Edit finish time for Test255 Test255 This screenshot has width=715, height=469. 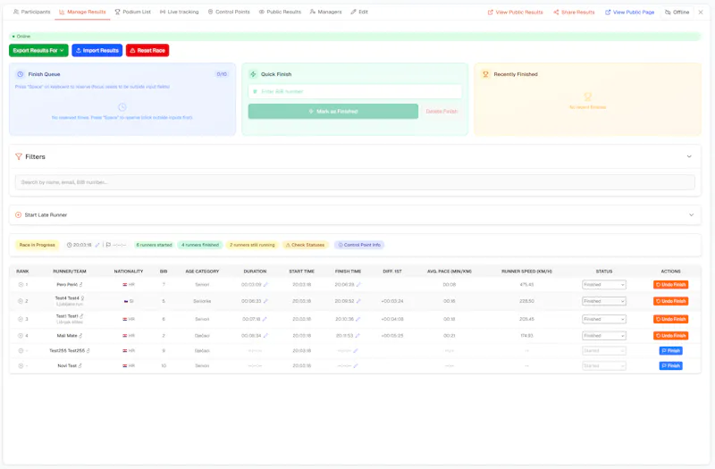[355, 350]
